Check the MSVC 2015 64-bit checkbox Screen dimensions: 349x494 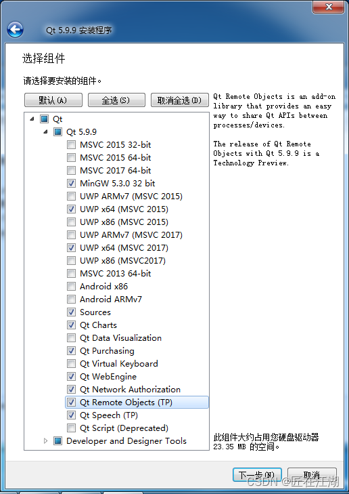click(72, 157)
